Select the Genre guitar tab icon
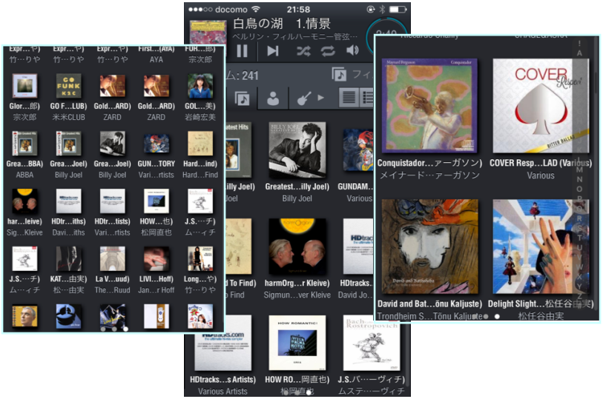 [304, 98]
